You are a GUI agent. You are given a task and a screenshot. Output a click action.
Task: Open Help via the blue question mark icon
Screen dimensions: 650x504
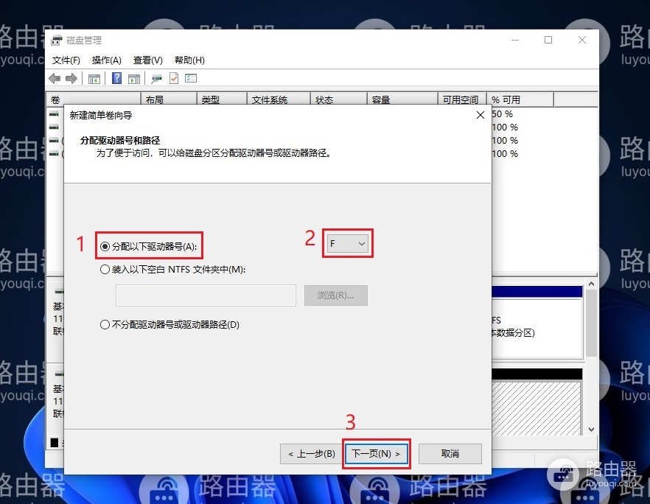(x=117, y=78)
